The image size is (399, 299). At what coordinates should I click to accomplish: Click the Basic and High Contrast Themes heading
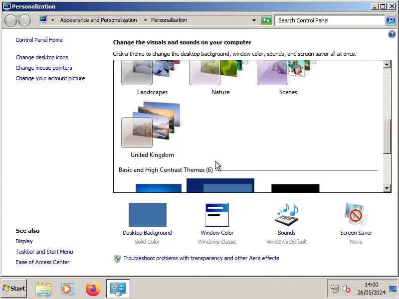166,170
